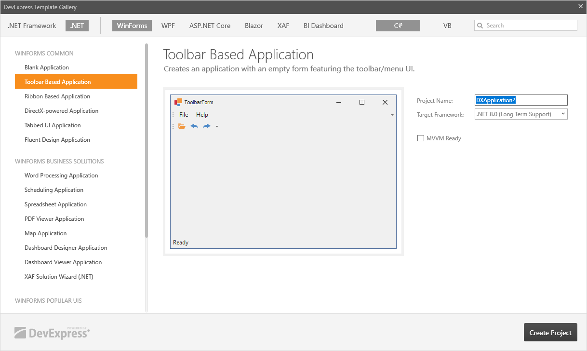Click the Create Project button
The image size is (587, 351).
pyautogui.click(x=550, y=333)
